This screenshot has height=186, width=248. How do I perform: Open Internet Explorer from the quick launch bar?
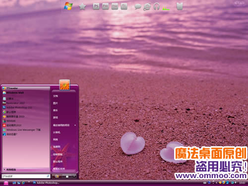point(23,183)
